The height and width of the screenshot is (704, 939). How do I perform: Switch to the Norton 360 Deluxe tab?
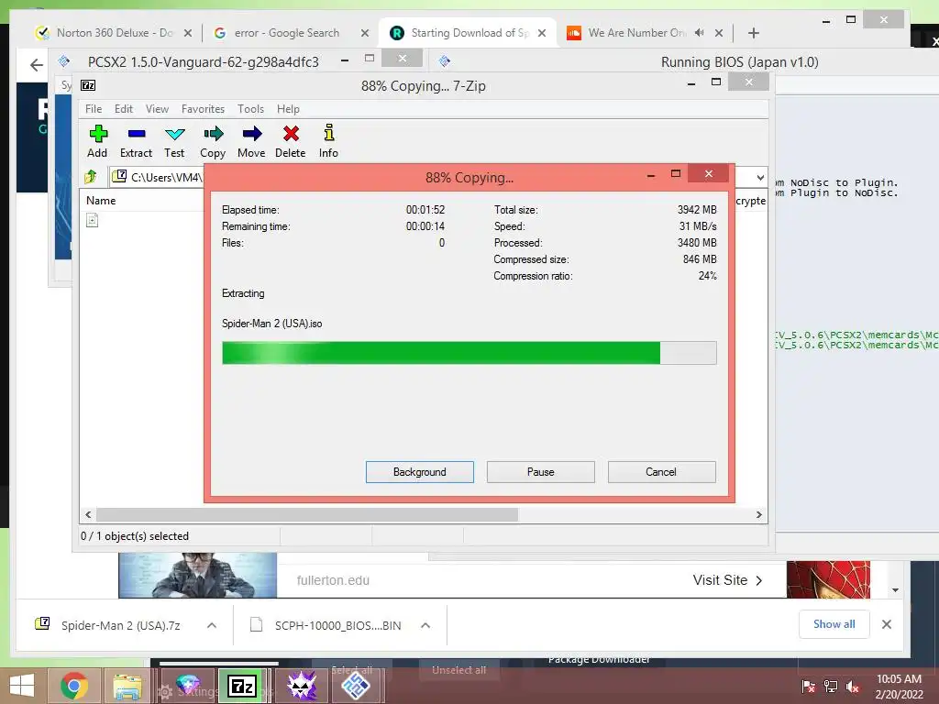pos(114,33)
